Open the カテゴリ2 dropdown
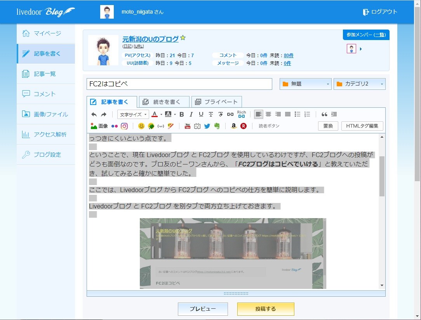This screenshot has width=421, height=320. pyautogui.click(x=360, y=84)
